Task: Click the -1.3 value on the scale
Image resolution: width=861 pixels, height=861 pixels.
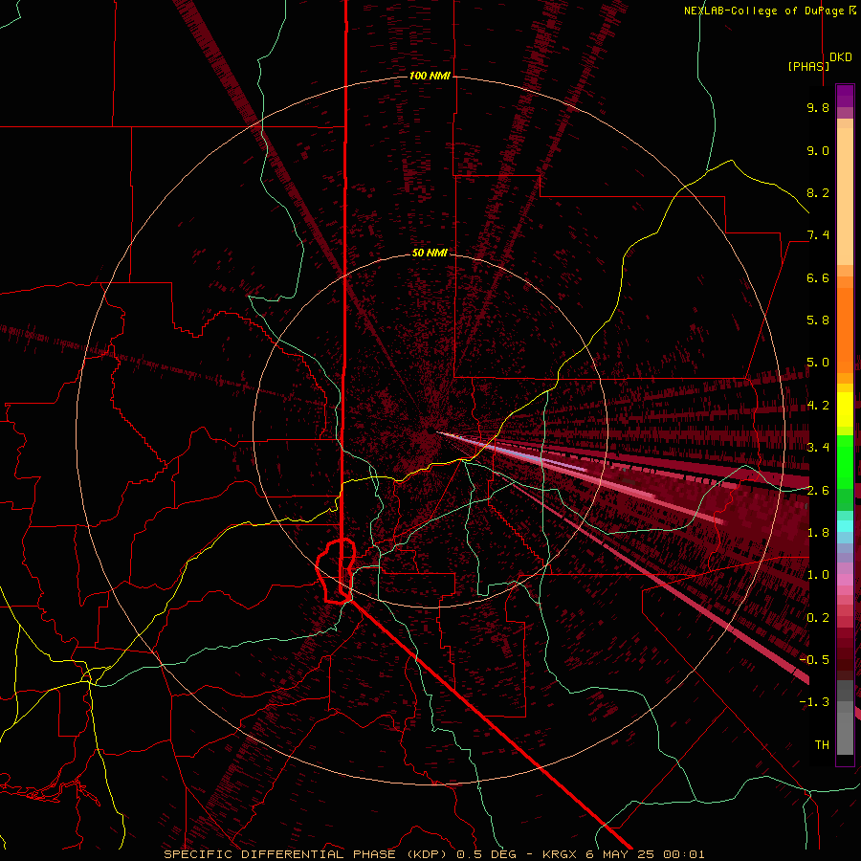Action: tap(814, 702)
